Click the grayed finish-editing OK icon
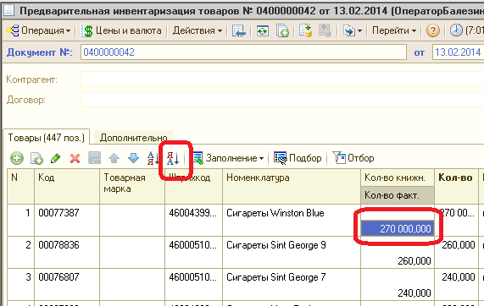 94,158
